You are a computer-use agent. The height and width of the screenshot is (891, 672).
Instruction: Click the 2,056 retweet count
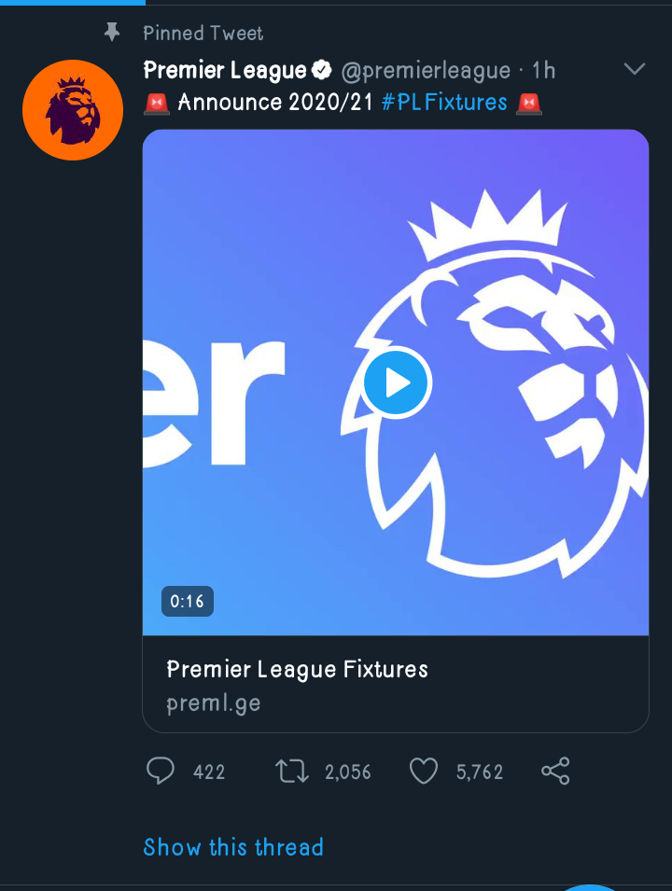pyautogui.click(x=347, y=773)
